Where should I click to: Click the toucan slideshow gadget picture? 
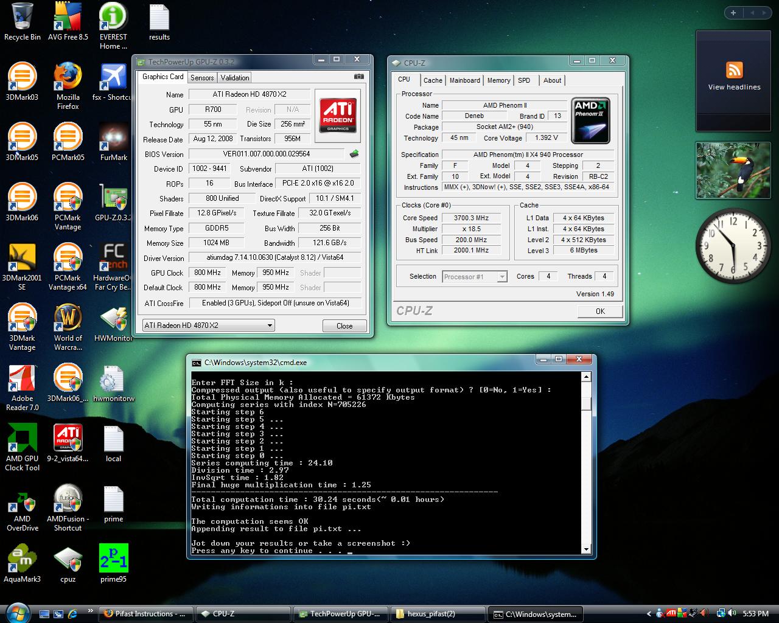733,171
